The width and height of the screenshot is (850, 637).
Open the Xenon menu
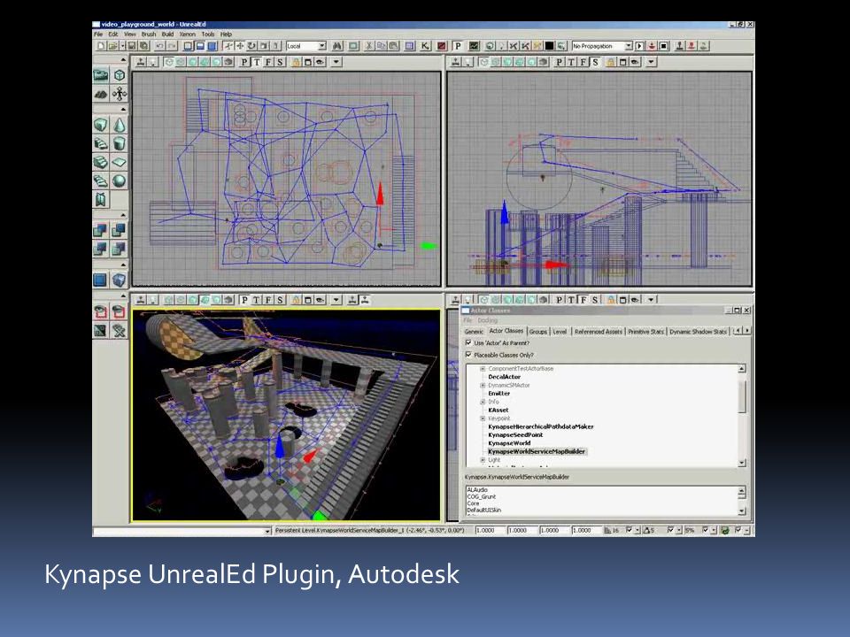pos(188,35)
